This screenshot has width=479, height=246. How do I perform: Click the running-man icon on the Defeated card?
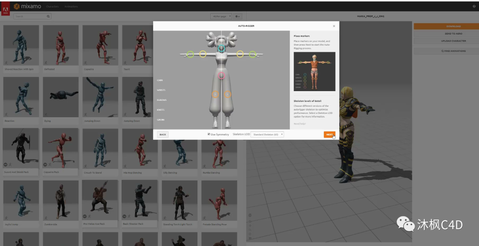coord(46,63)
